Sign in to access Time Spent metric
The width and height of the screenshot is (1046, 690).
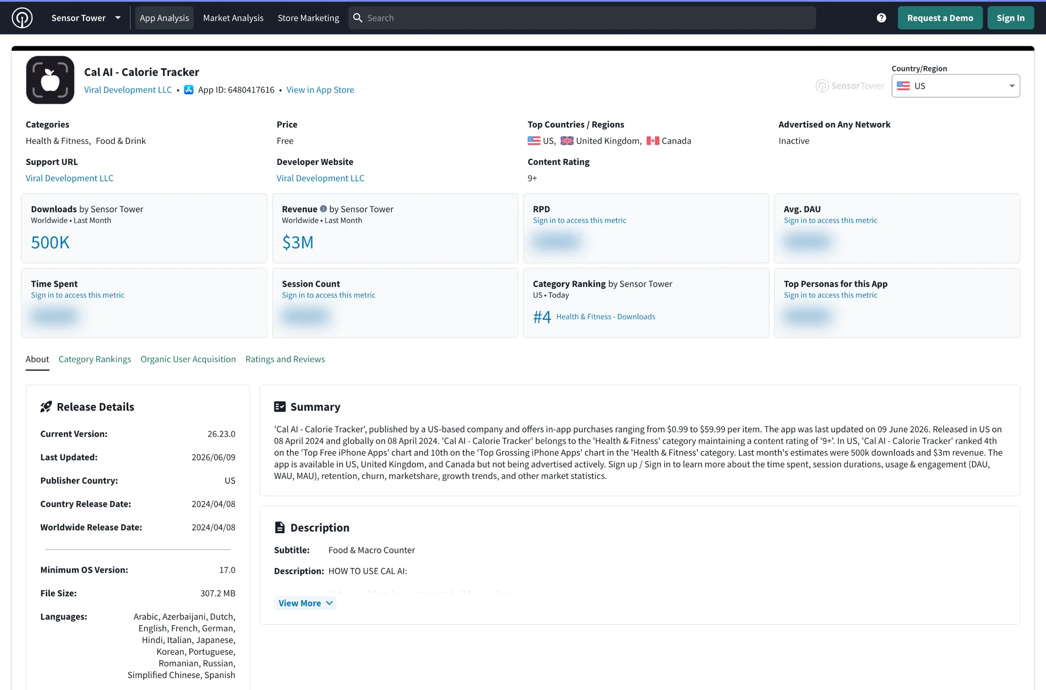coord(78,295)
